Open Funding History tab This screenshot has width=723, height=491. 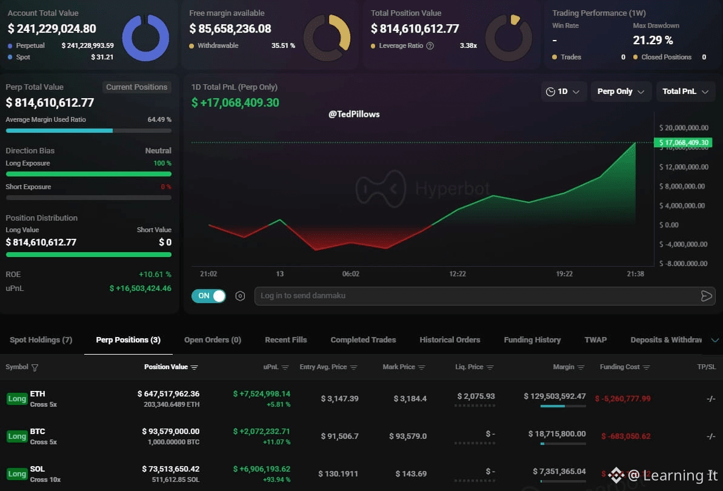pyautogui.click(x=532, y=340)
